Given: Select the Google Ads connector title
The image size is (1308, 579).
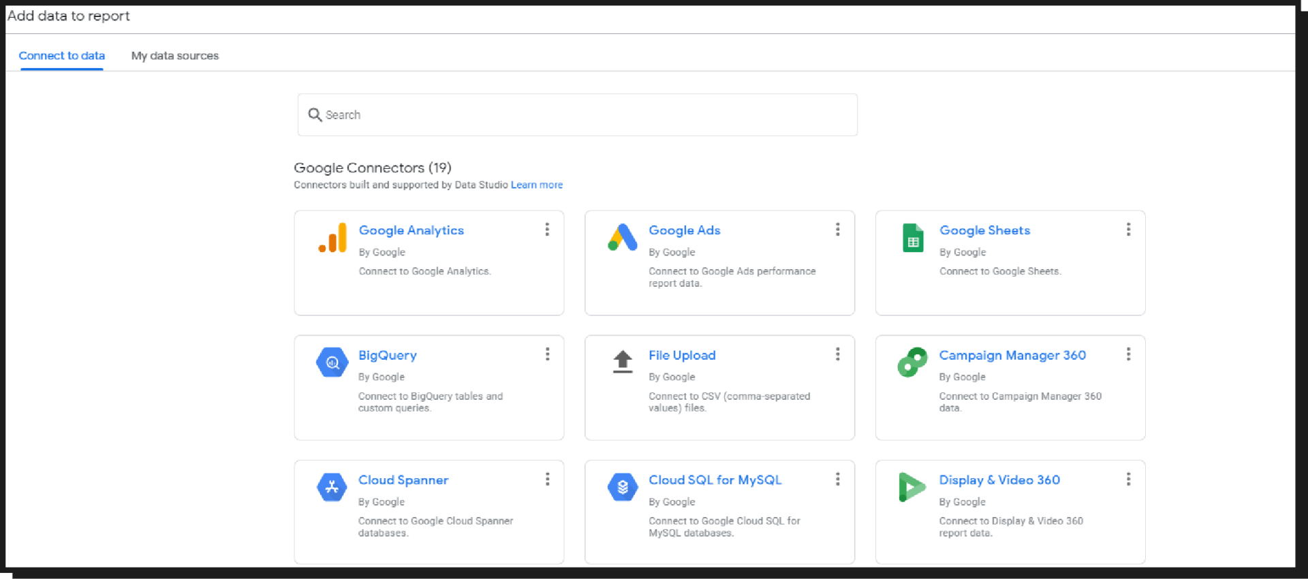Looking at the screenshot, I should coord(685,230).
